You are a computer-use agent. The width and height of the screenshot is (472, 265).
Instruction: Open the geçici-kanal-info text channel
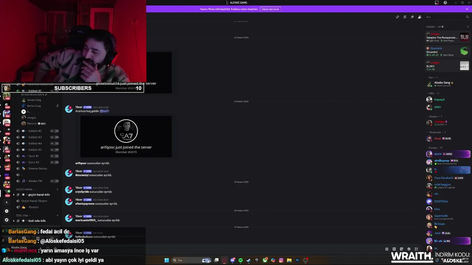[x=37, y=195]
